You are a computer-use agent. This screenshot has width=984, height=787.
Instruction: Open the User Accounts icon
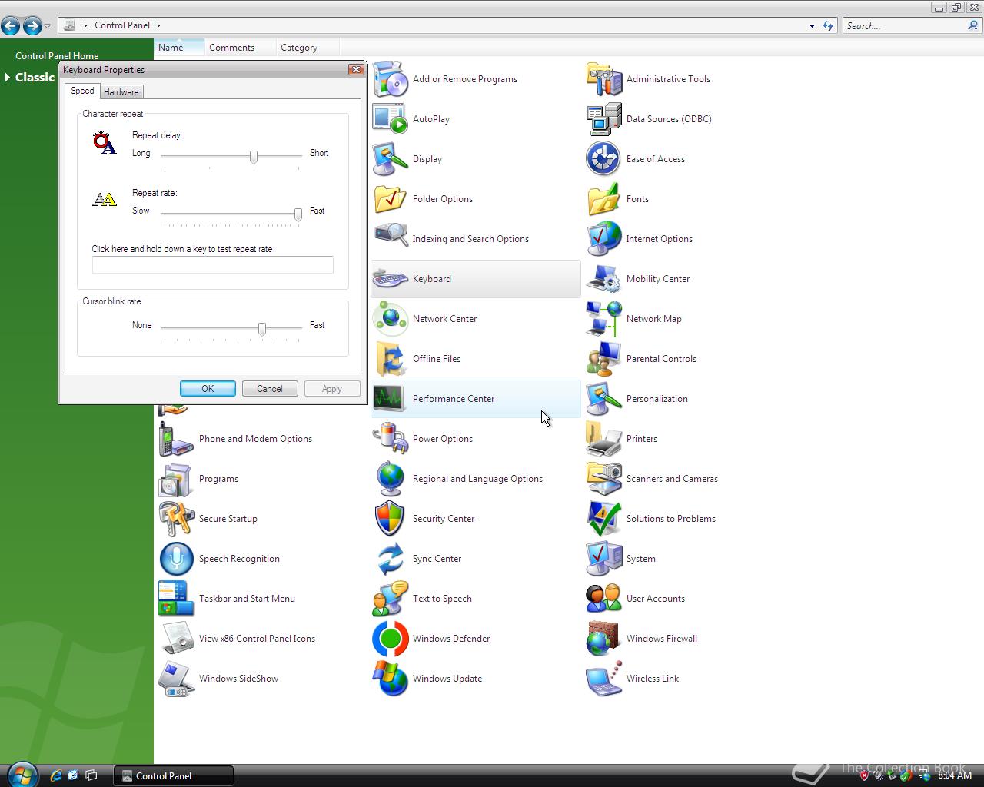604,599
